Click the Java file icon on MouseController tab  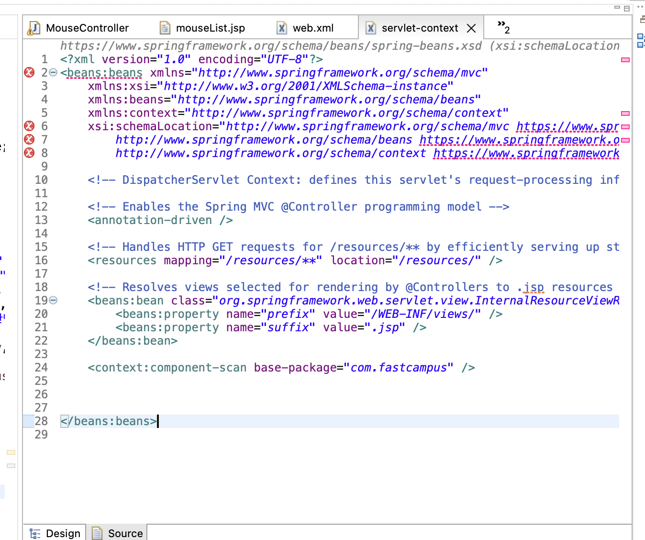pyautogui.click(x=33, y=28)
